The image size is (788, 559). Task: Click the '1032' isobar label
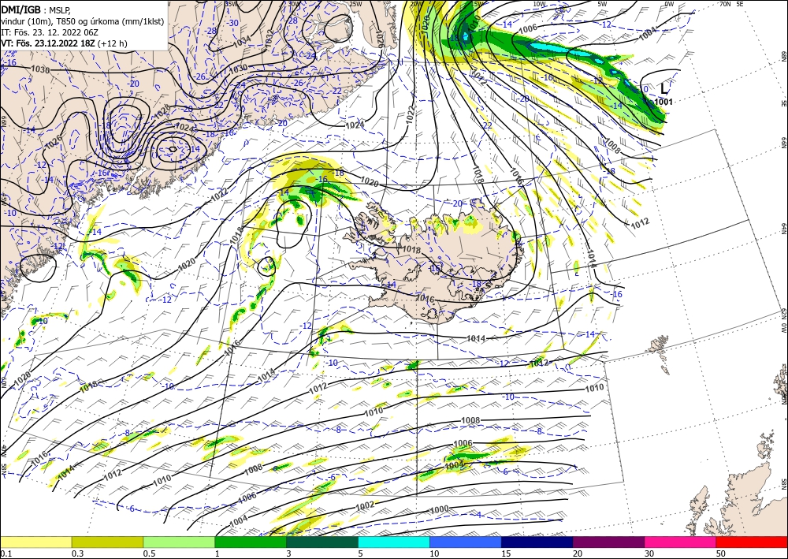(x=269, y=38)
